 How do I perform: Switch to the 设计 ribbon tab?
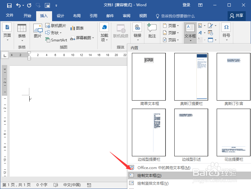pos(60,16)
